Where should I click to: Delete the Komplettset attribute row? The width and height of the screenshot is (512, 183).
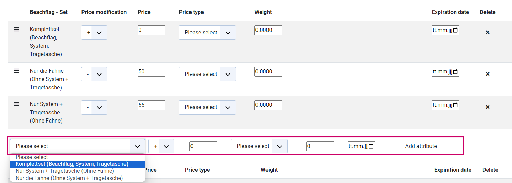pyautogui.click(x=487, y=32)
